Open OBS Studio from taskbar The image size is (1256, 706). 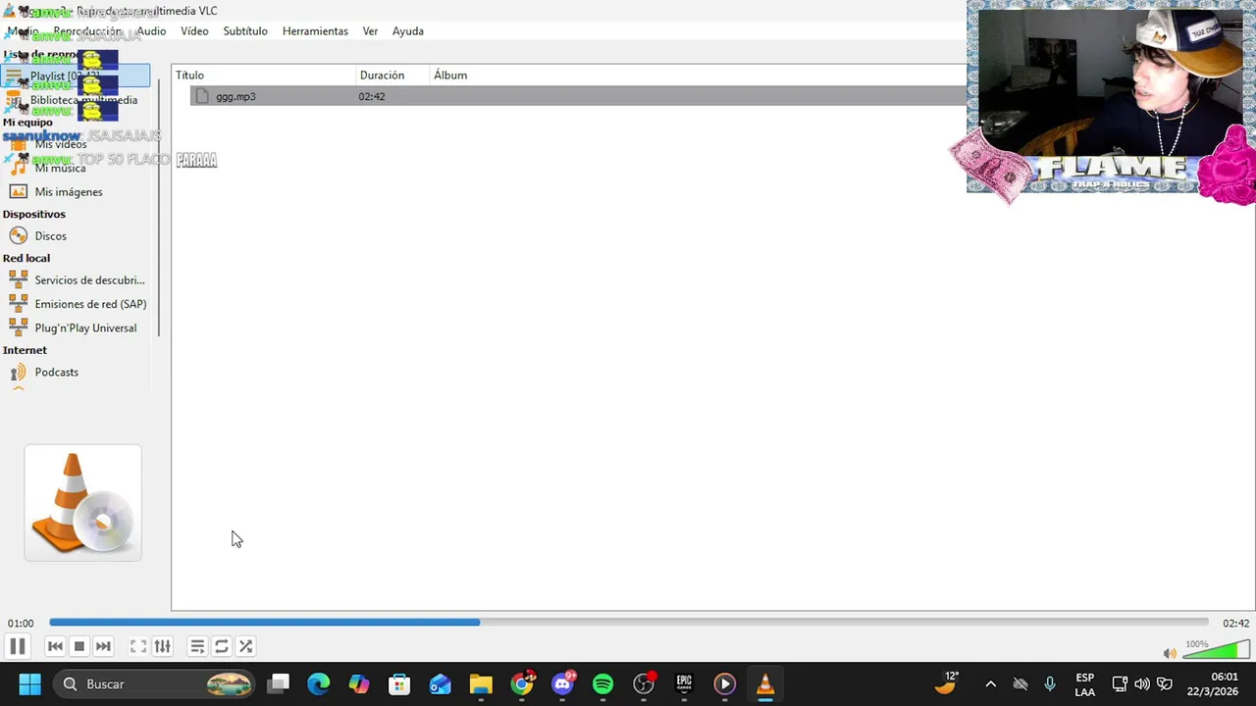(644, 684)
